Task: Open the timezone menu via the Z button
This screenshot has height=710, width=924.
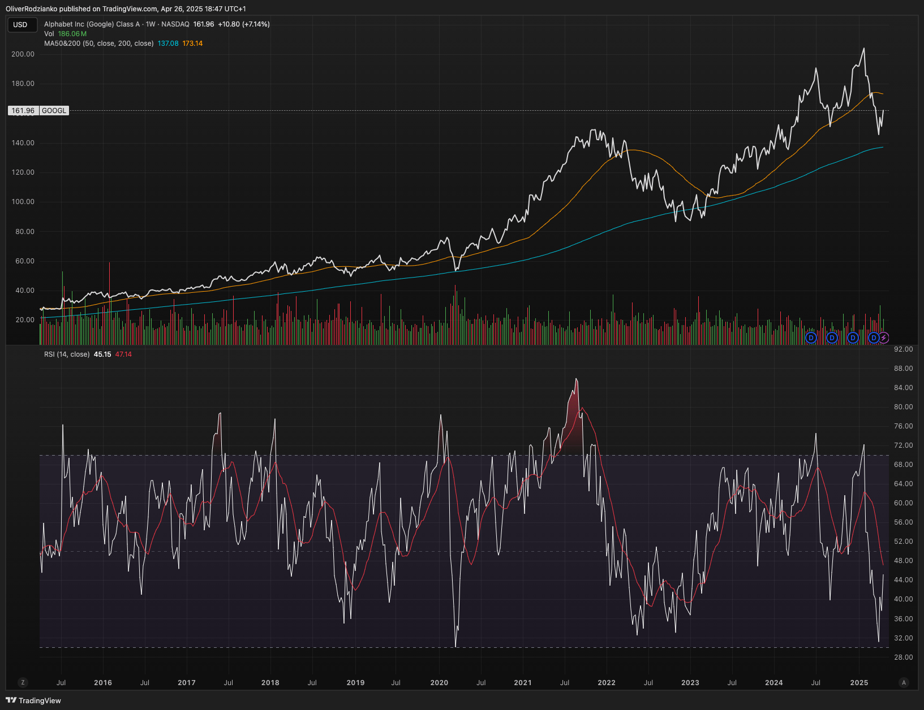Action: tap(23, 682)
